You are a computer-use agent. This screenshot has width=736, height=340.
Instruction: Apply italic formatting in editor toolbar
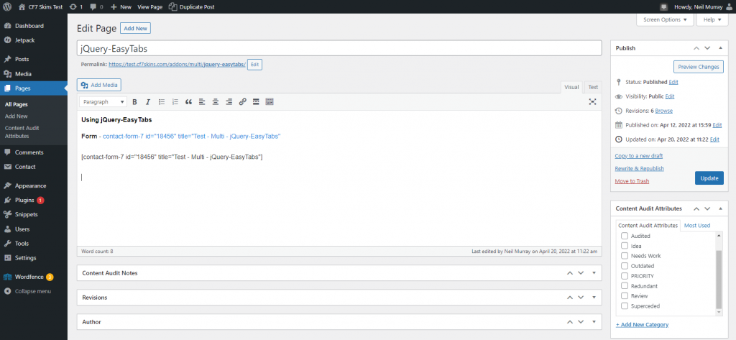pos(148,102)
